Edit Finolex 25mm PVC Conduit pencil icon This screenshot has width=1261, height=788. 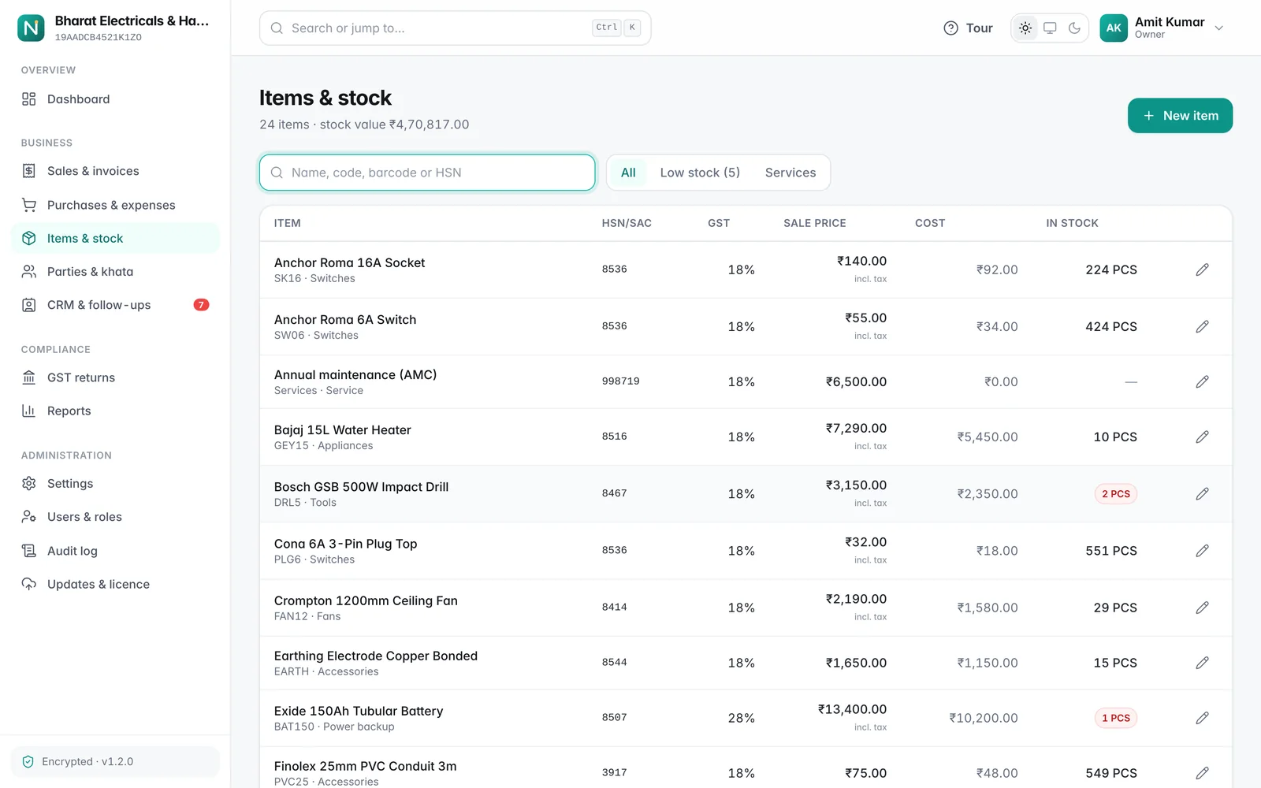1202,773
